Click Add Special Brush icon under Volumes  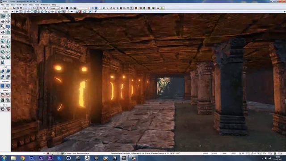pyautogui.click(x=3, y=85)
